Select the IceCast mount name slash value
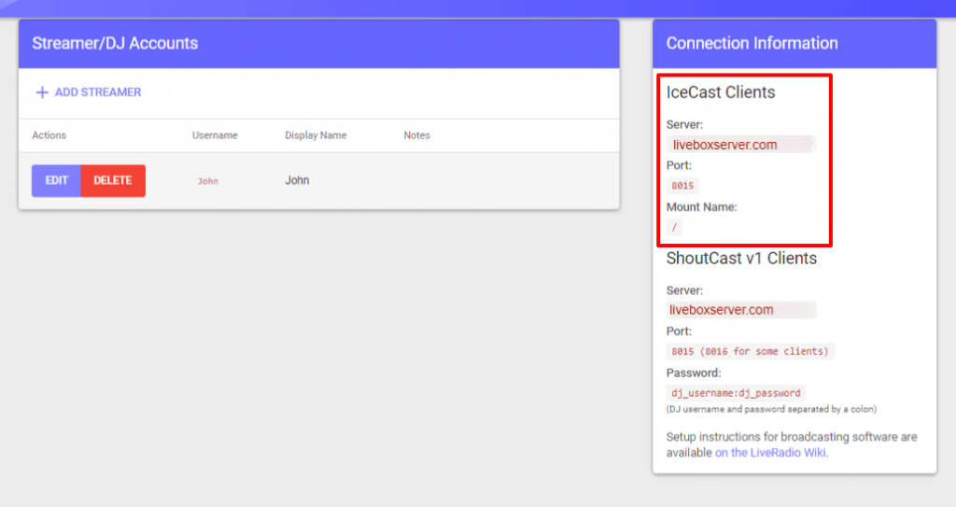This screenshot has height=507, width=956. coord(674,227)
